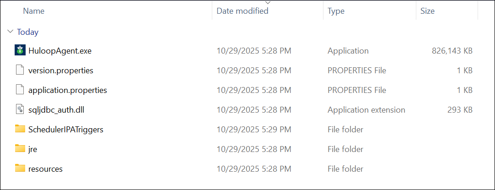The image size is (495, 190).
Task: Sort by Size column header
Action: (x=427, y=11)
